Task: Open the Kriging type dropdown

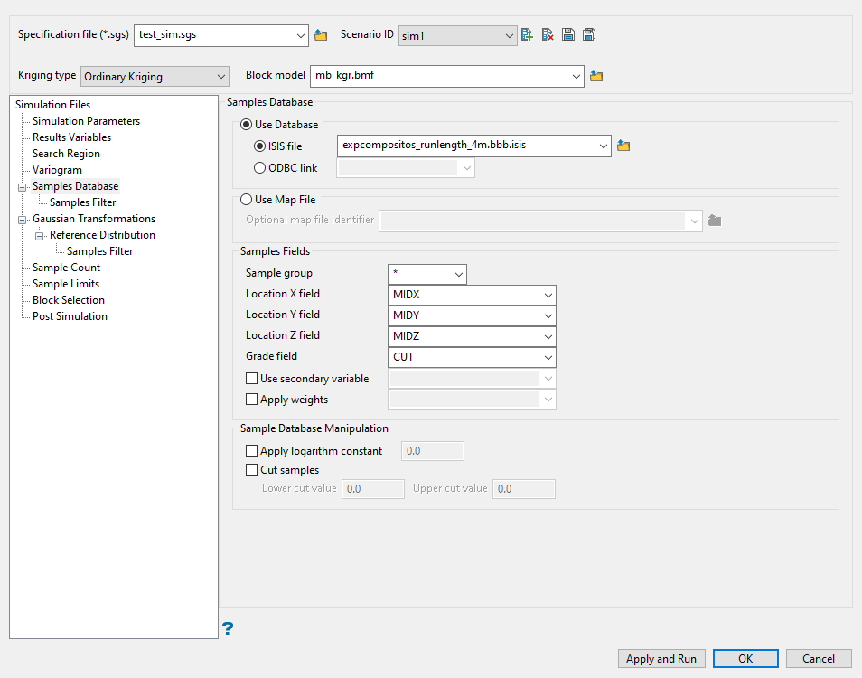Action: (155, 77)
